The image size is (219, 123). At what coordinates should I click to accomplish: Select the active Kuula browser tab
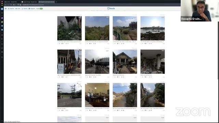coord(47,2)
